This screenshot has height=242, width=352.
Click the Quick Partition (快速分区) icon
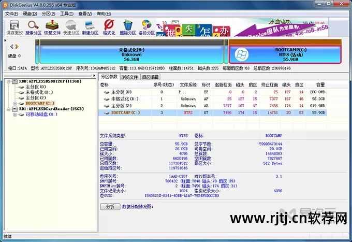pos(71,27)
